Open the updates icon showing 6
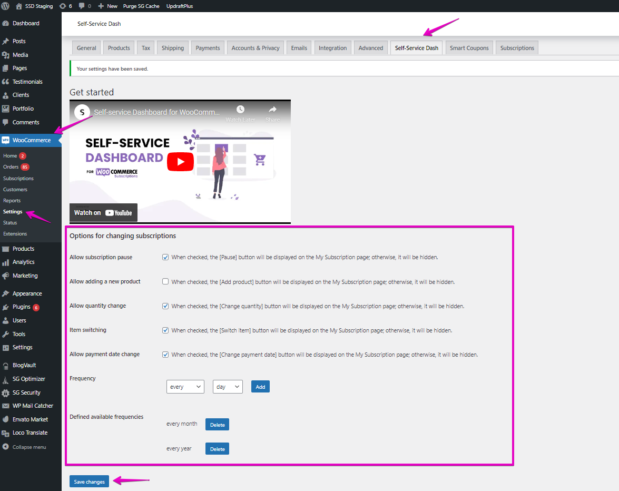Image resolution: width=619 pixels, height=491 pixels. (x=62, y=6)
